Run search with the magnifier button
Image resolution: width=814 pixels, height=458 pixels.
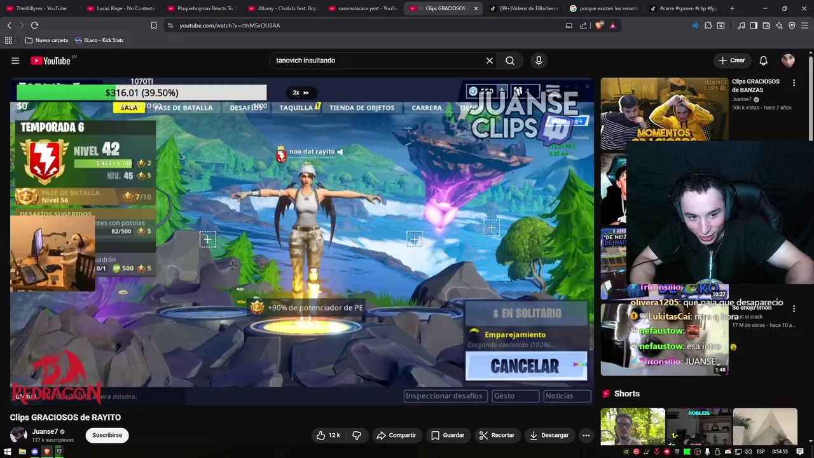click(510, 60)
